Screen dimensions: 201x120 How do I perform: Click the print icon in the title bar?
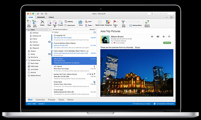coord(46,14)
